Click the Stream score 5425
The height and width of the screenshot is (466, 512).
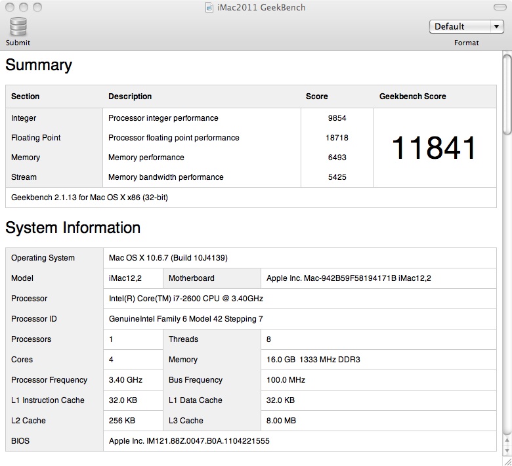[337, 177]
